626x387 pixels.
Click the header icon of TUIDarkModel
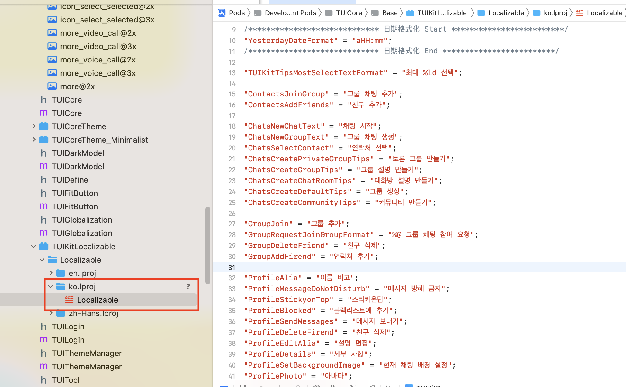tap(44, 153)
